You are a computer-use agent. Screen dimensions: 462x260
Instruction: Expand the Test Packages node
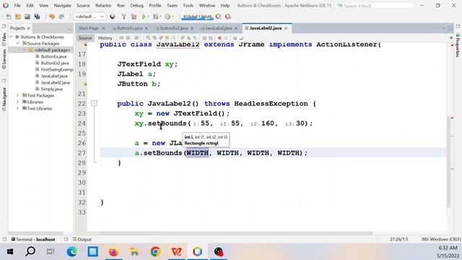pos(17,95)
